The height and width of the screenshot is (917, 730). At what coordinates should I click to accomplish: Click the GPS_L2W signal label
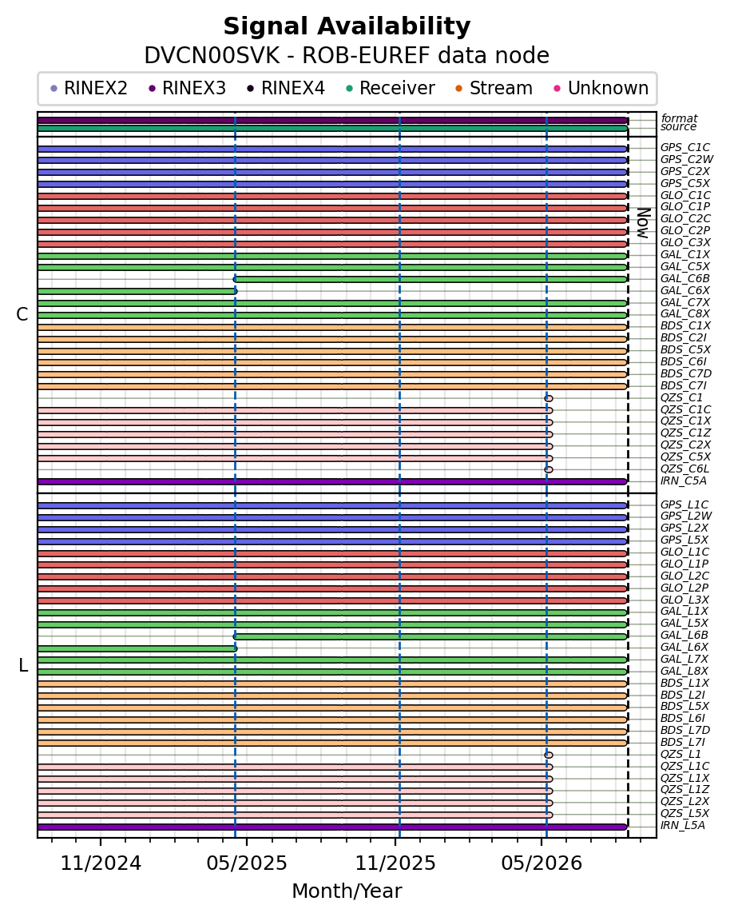coord(686,516)
